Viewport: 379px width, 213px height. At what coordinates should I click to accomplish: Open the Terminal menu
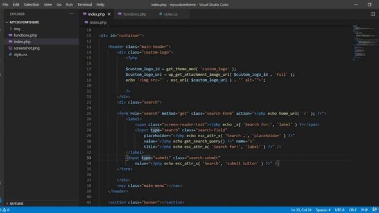(85, 5)
